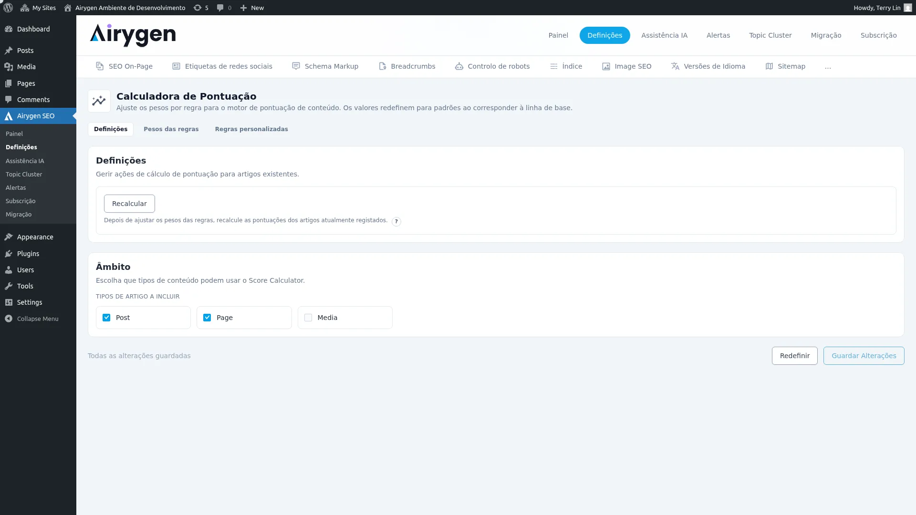Click the Recalcular button
The image size is (916, 515).
coord(129,204)
